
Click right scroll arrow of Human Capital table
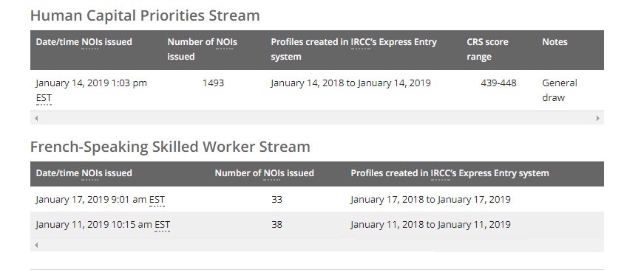click(597, 118)
